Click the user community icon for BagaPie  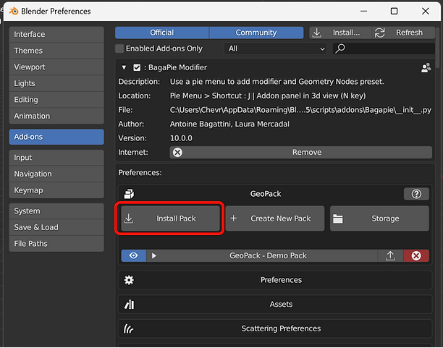(425, 67)
